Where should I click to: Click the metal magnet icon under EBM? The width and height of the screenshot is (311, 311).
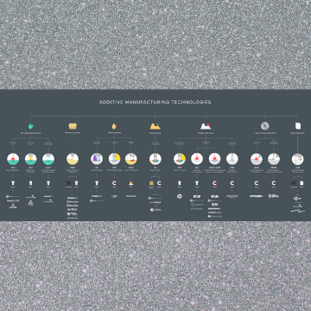pyautogui.click(x=232, y=183)
